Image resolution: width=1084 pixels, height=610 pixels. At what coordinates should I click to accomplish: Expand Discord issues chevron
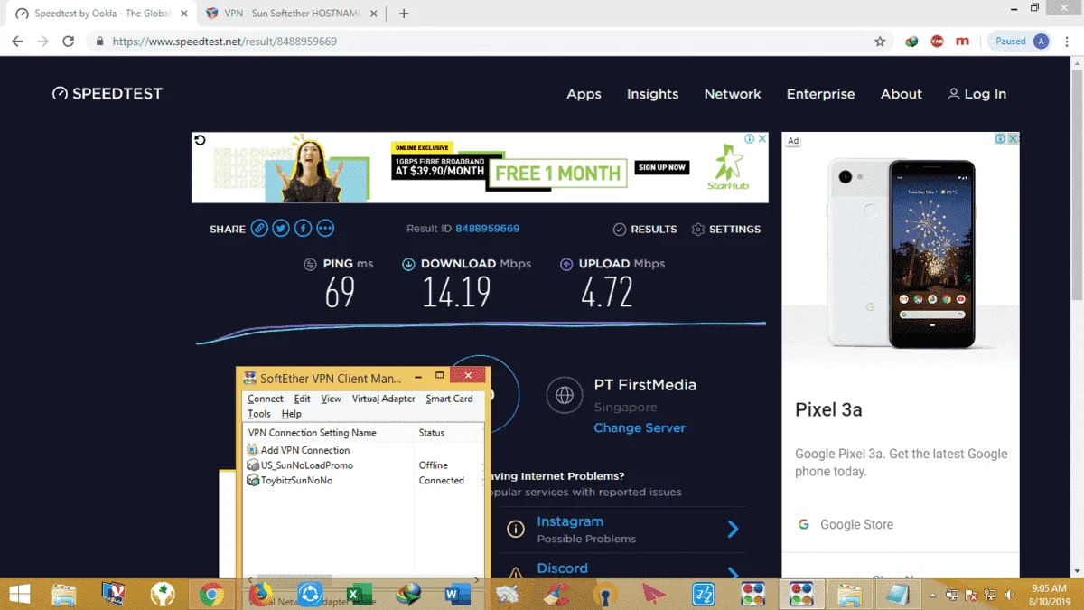733,573
